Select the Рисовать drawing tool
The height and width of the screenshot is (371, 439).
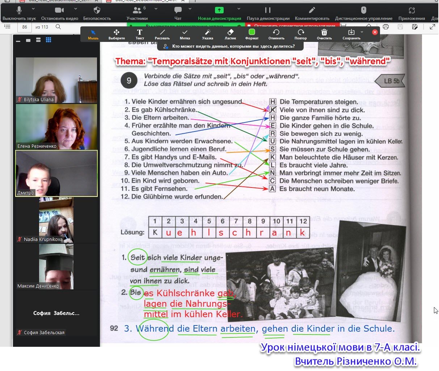click(x=162, y=34)
